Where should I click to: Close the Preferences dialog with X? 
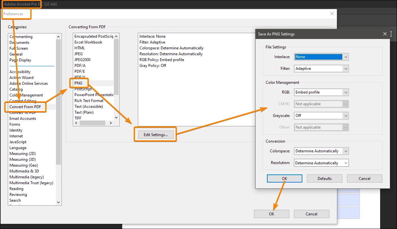click(332, 14)
